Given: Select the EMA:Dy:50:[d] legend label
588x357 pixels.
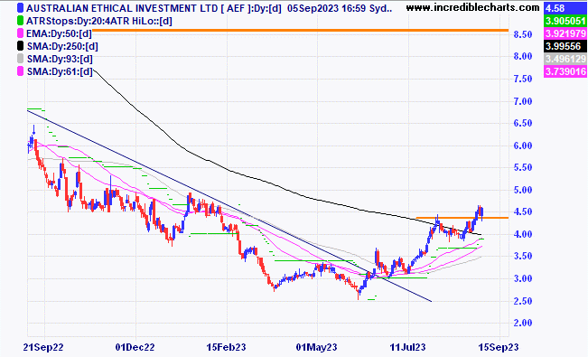Looking at the screenshot, I should (59, 33).
